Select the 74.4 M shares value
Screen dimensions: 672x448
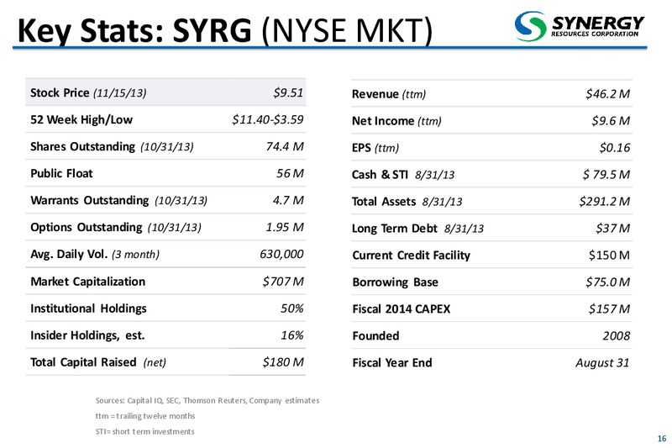[285, 146]
